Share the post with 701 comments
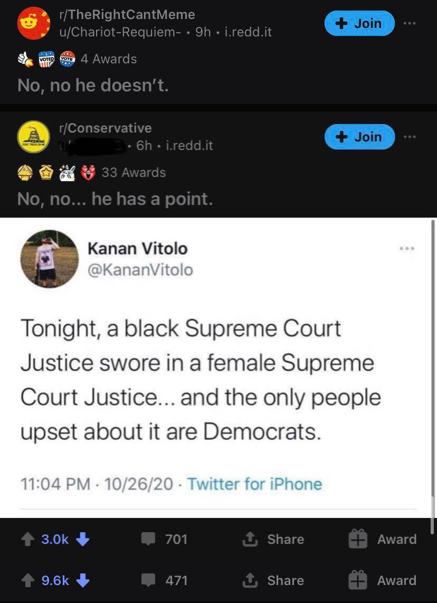This screenshot has width=437, height=603. pyautogui.click(x=273, y=539)
